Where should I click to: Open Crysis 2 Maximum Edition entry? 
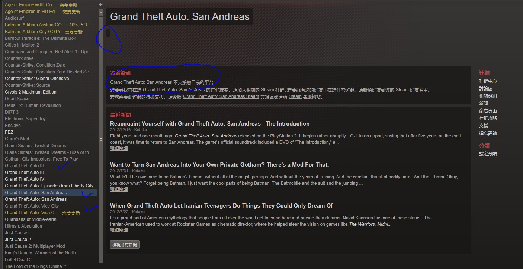coord(31,92)
